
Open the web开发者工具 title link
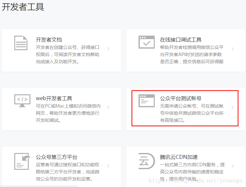point(54,99)
